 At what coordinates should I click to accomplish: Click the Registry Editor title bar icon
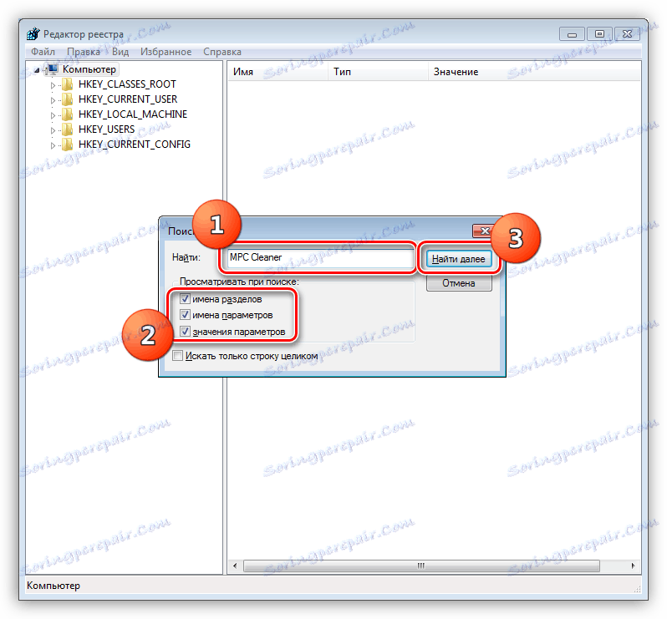point(33,34)
